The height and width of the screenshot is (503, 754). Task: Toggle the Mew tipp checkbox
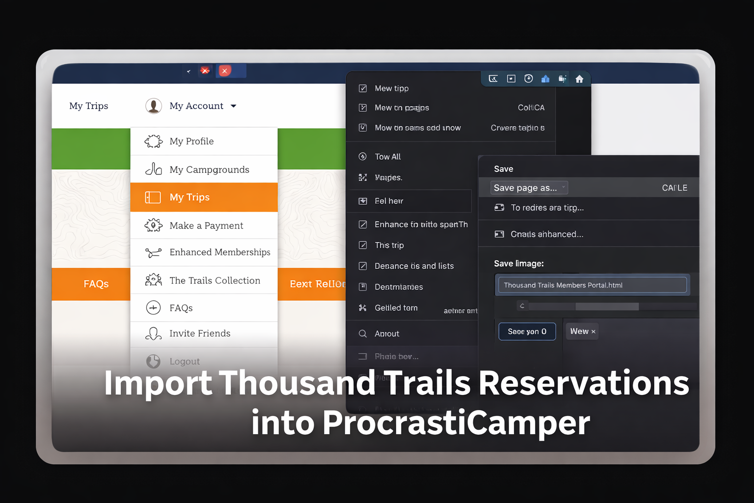(363, 88)
